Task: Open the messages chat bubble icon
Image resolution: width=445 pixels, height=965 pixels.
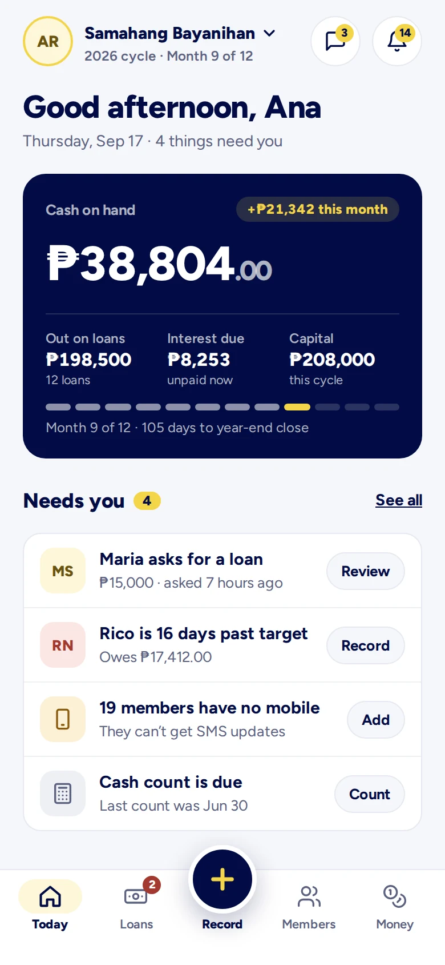Action: point(335,41)
